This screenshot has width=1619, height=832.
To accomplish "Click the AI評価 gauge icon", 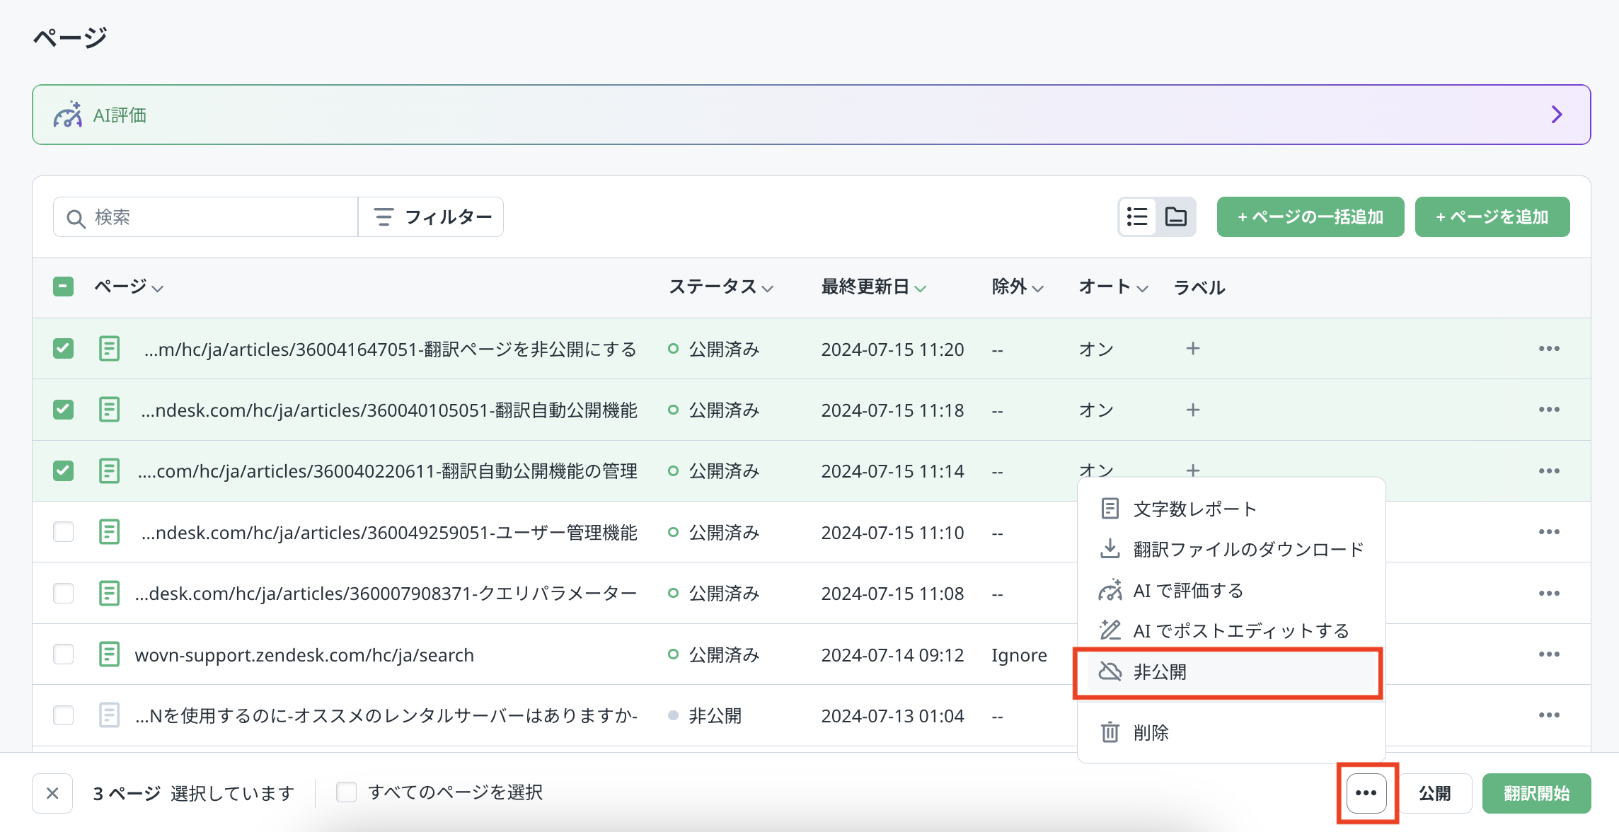I will (x=68, y=115).
